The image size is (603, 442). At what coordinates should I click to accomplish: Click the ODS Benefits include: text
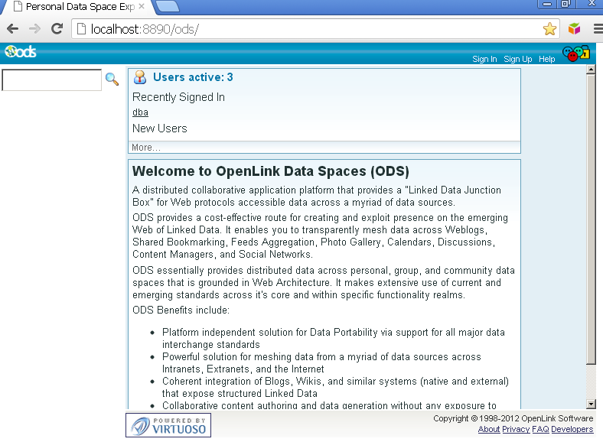tap(181, 310)
